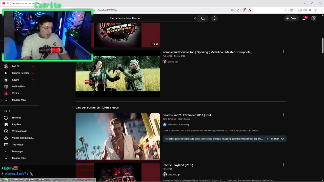Expand the Resumen AI summary
324x182 pixels.
click(275, 139)
